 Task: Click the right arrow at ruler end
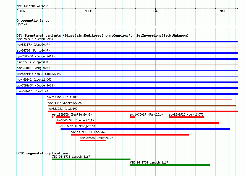pyautogui.click(x=237, y=9)
